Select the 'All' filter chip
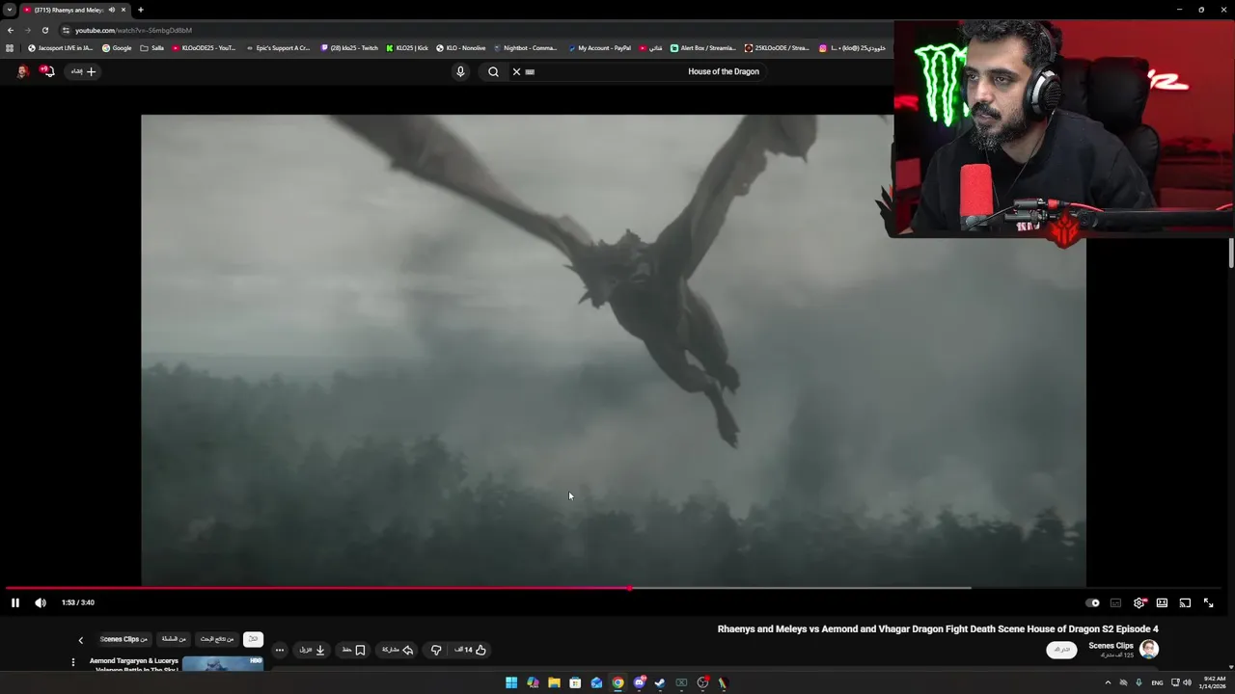The width and height of the screenshot is (1235, 694). 253,639
